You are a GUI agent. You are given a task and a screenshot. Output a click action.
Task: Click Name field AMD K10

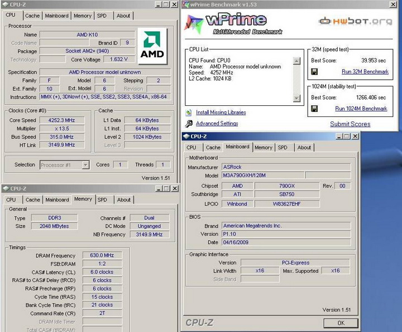pos(87,35)
